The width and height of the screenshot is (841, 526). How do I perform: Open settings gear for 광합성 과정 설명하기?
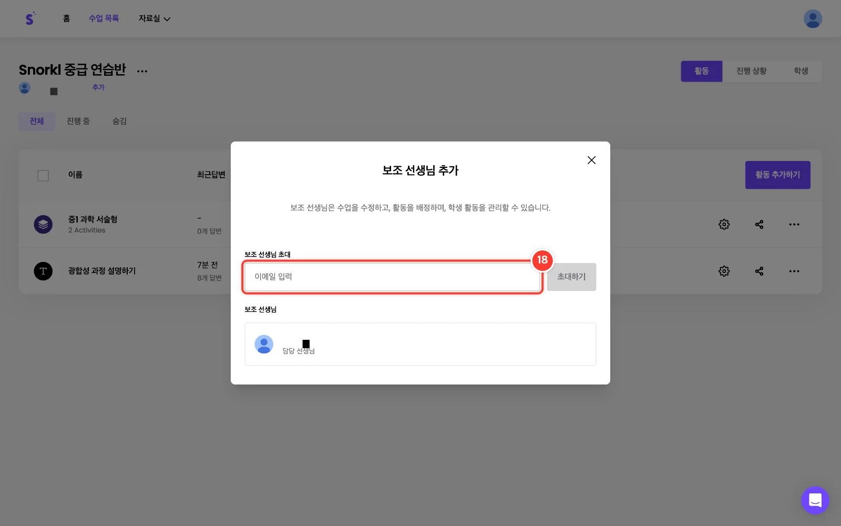pos(724,271)
